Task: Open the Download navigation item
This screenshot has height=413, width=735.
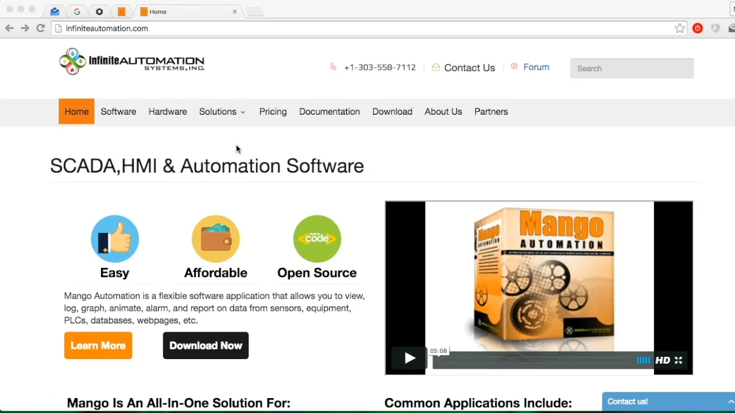Action: (x=392, y=112)
